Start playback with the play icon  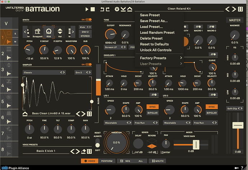87,9
